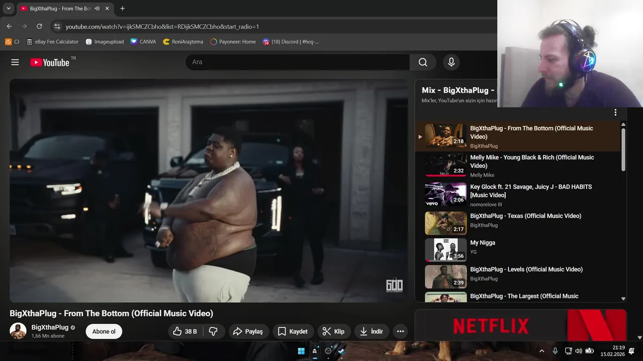Open CJ bookmark

click(12, 42)
